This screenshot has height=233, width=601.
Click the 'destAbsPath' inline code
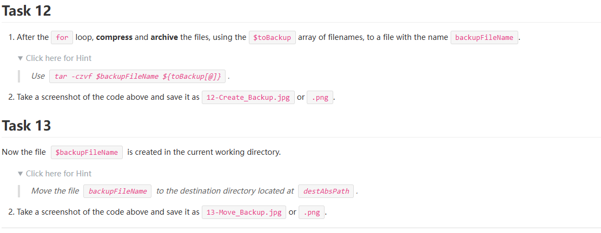click(x=326, y=191)
